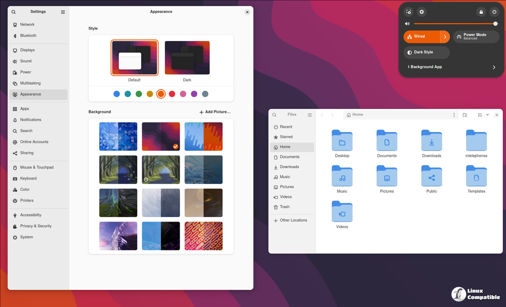The width and height of the screenshot is (506, 307).
Task: Open settings via the gear icon
Action: click(422, 12)
